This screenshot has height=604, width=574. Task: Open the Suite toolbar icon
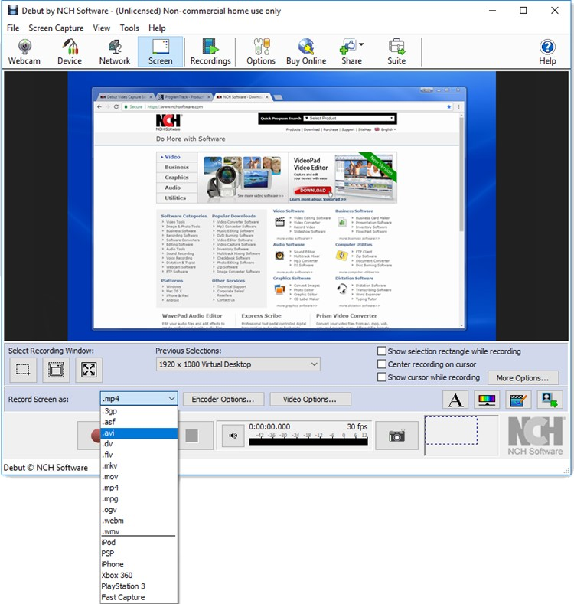[x=396, y=52]
